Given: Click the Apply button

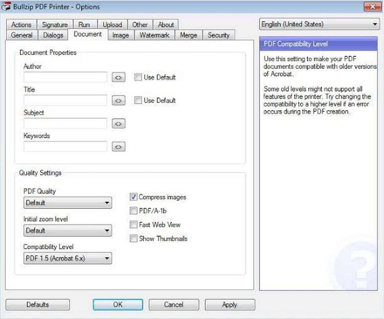Looking at the screenshot, I should point(230,304).
